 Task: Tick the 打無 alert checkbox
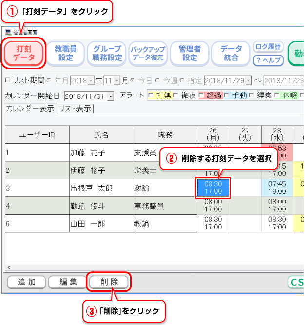(x=151, y=95)
